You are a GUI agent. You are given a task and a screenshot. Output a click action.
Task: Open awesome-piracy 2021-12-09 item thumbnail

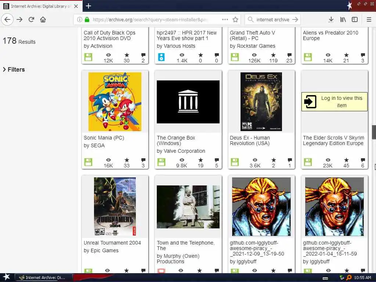point(261,207)
